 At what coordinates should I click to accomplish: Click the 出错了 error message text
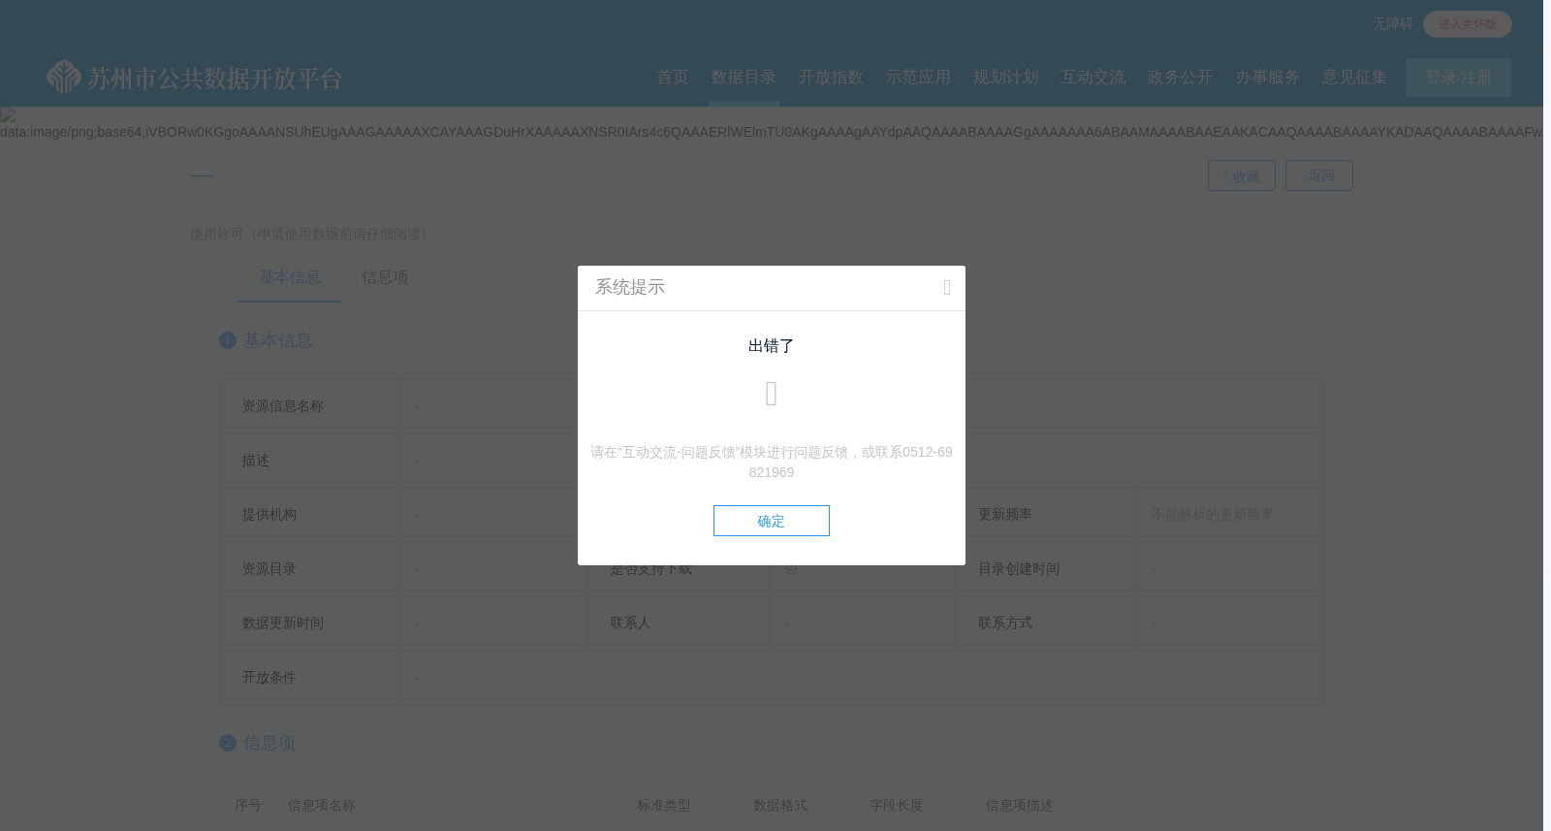[x=772, y=346]
